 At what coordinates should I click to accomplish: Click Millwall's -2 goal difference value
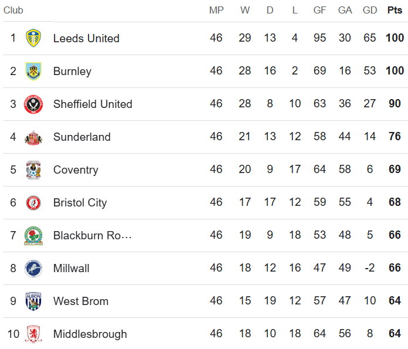click(370, 268)
